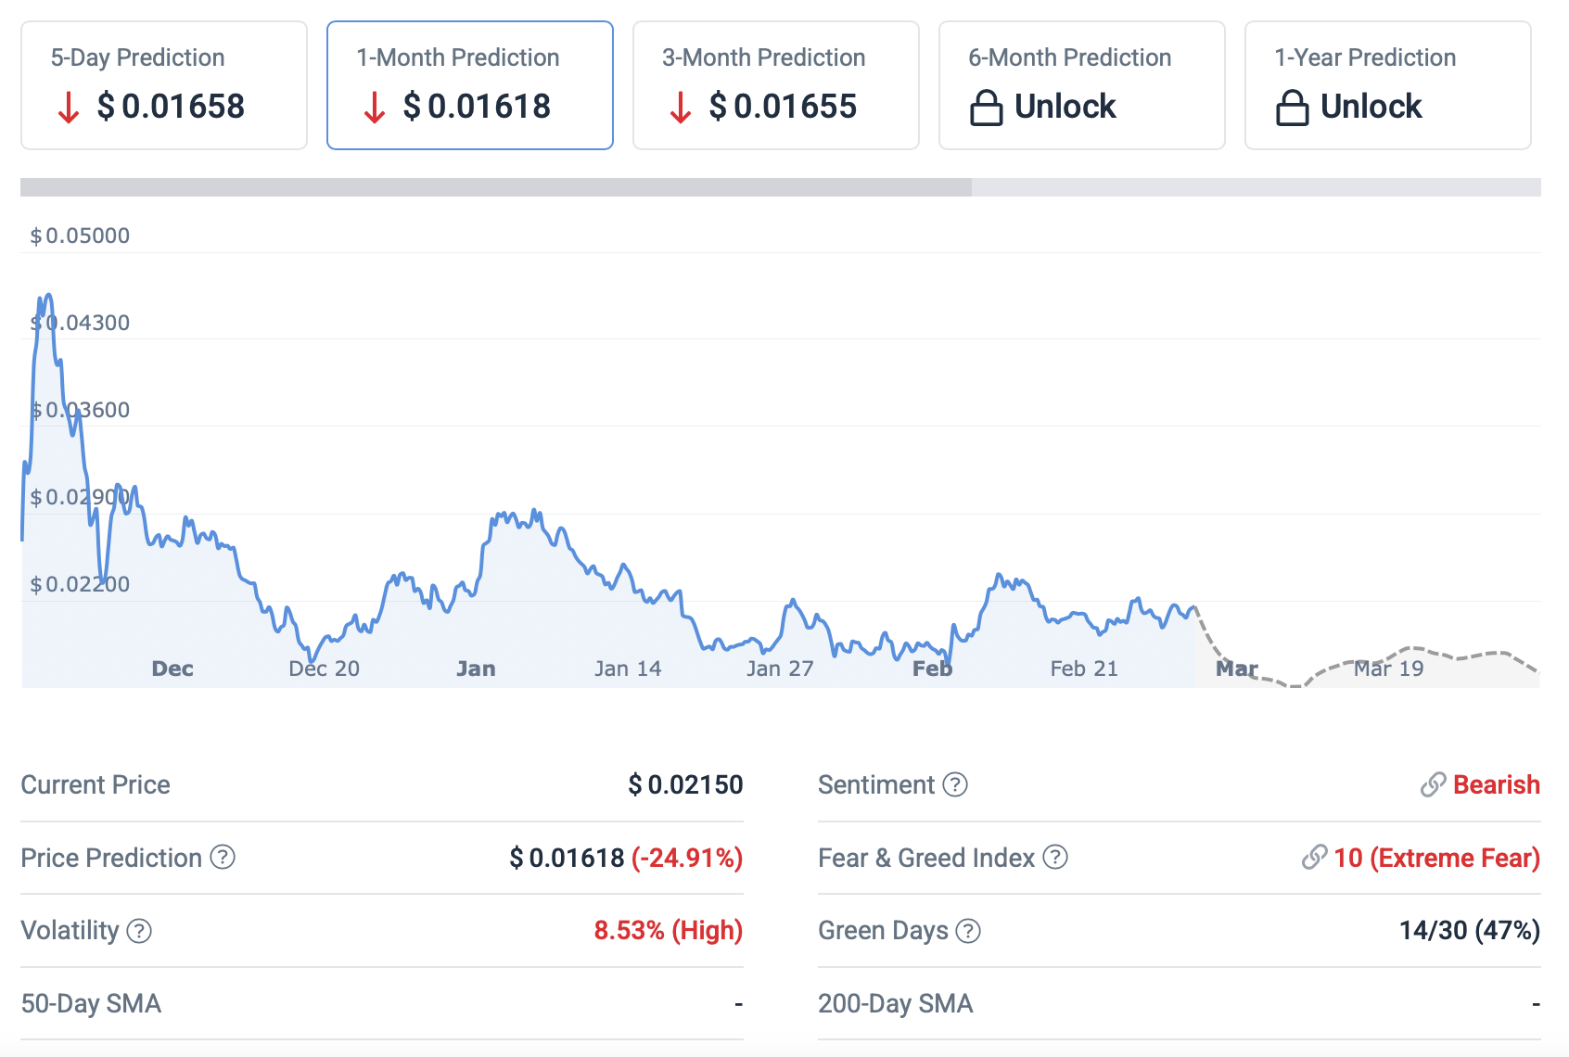Select the 1-Month Prediction tab
Viewport: 1569px width, 1057px height.
click(x=470, y=85)
